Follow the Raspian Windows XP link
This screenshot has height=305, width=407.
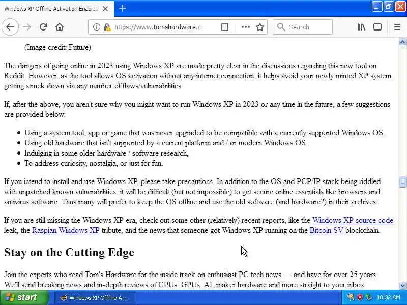[66, 230]
